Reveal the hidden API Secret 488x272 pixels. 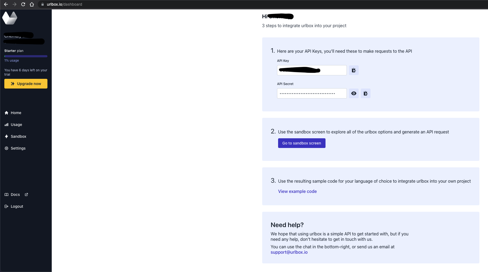tap(354, 93)
